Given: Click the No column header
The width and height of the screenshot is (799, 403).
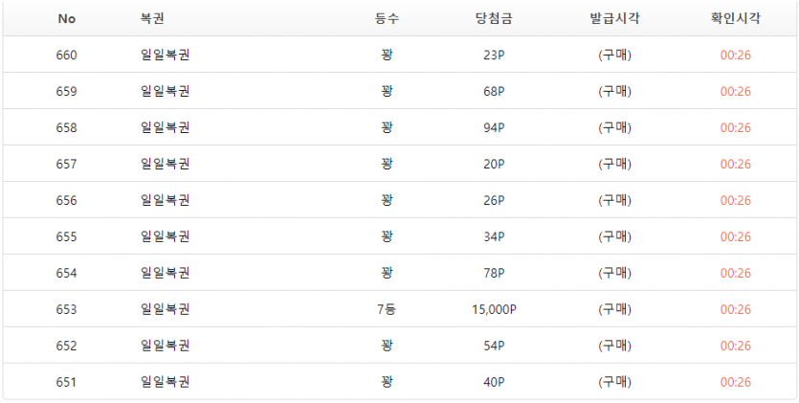Looking at the screenshot, I should pyautogui.click(x=66, y=19).
